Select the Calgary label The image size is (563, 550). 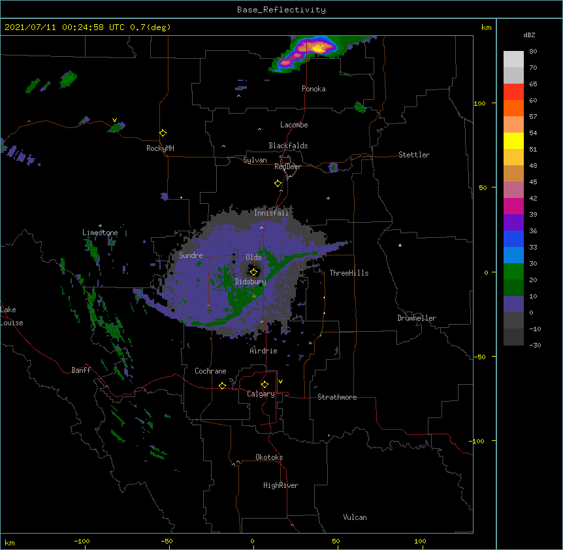click(261, 394)
